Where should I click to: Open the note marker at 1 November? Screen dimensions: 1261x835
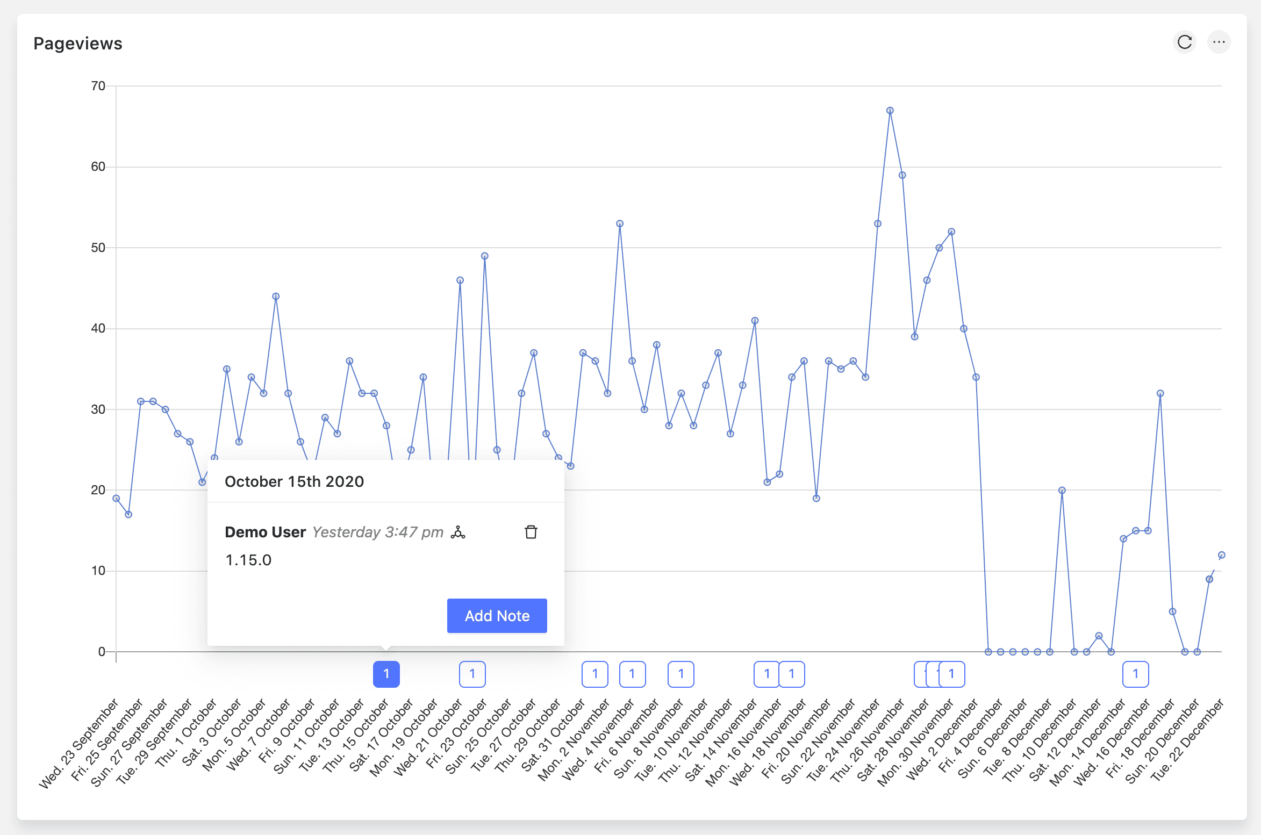coord(594,674)
